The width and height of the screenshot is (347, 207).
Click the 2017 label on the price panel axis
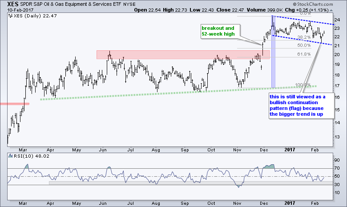pos(290,150)
